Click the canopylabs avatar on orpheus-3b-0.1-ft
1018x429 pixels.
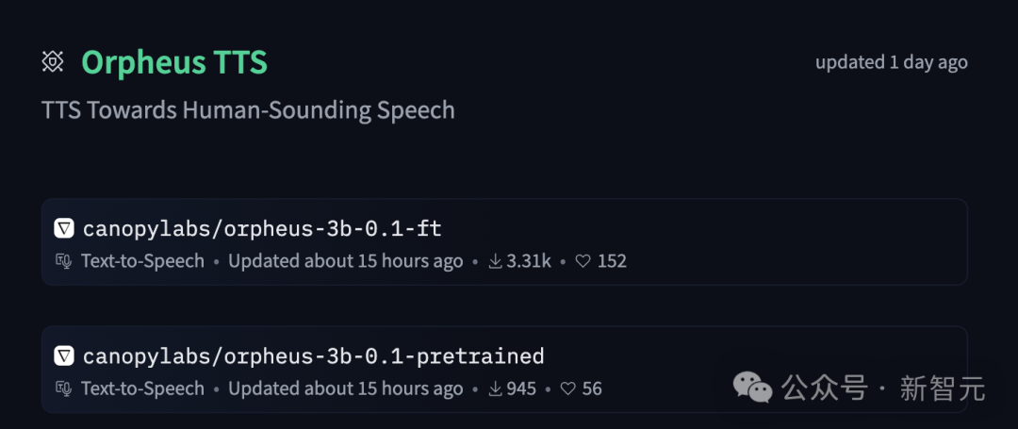point(64,228)
